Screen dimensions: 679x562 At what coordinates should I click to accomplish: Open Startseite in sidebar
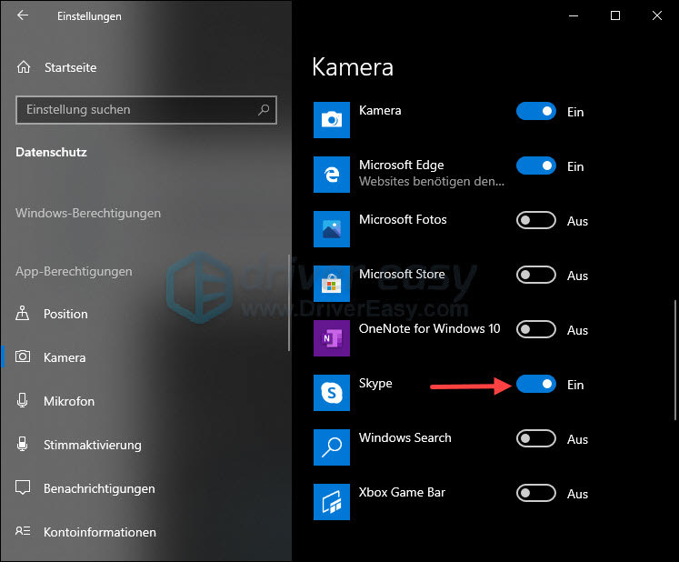click(x=71, y=67)
